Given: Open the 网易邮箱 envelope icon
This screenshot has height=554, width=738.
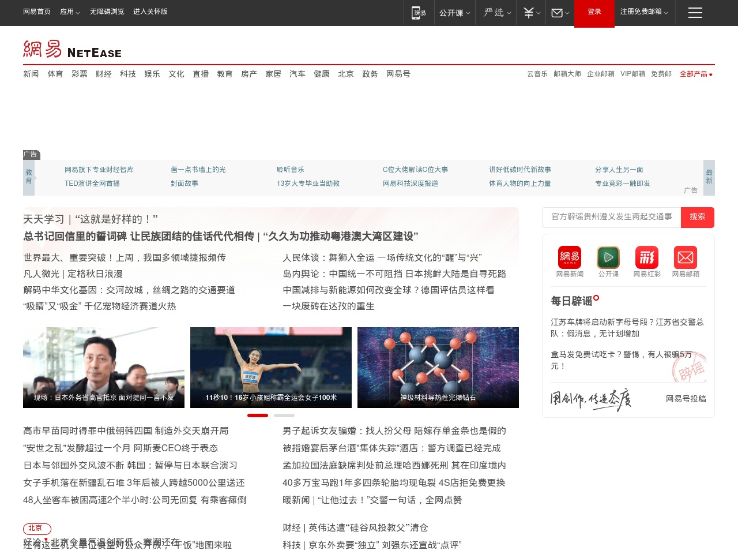Looking at the screenshot, I should [x=686, y=257].
